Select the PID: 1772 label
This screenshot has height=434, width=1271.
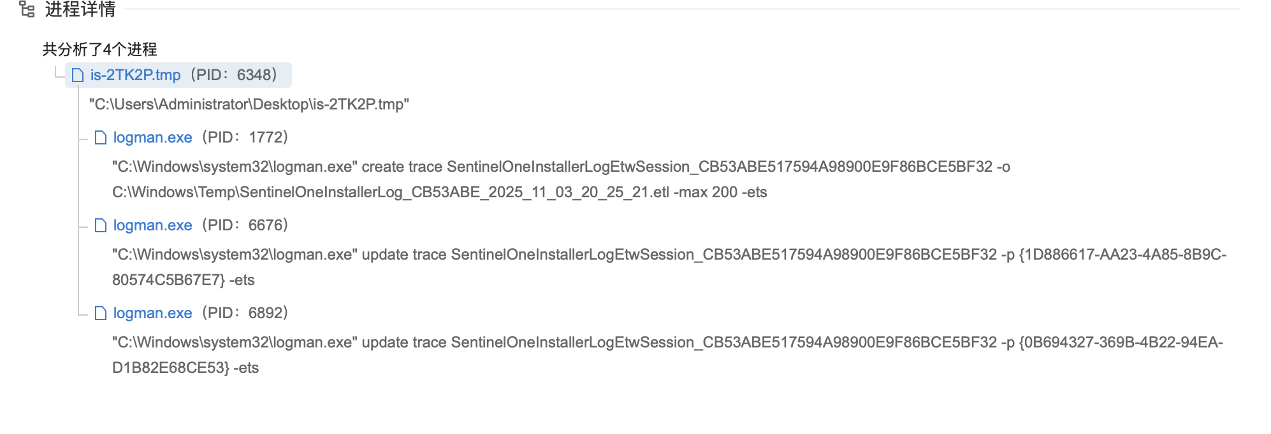(x=245, y=137)
